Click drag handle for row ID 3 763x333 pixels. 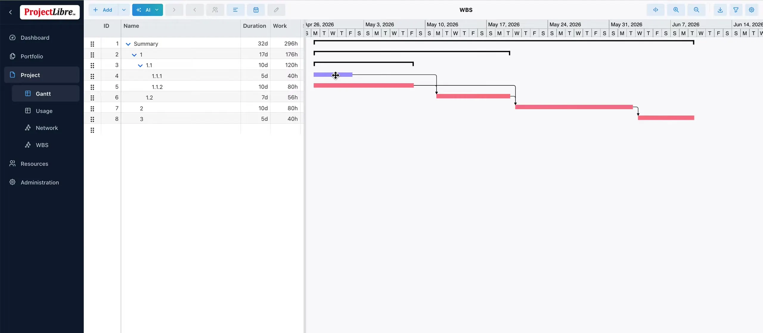click(92, 66)
